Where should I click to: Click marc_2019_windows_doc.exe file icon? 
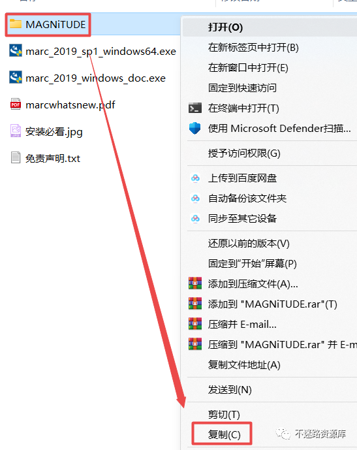16,78
